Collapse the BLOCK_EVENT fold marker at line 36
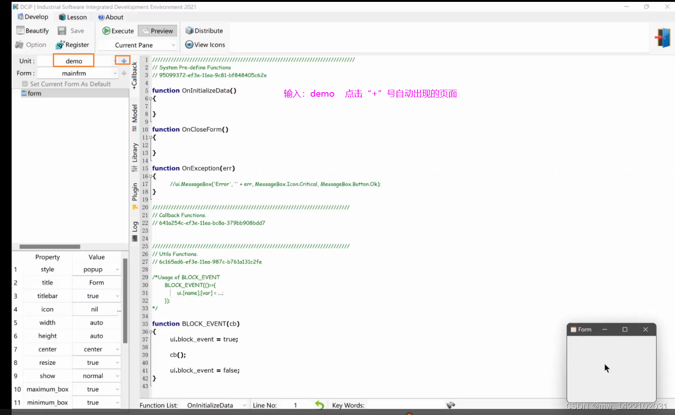Screen dimensions: 675x415 150,332
